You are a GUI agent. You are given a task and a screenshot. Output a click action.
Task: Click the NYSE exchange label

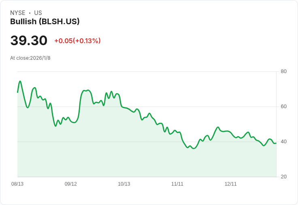click(x=18, y=13)
